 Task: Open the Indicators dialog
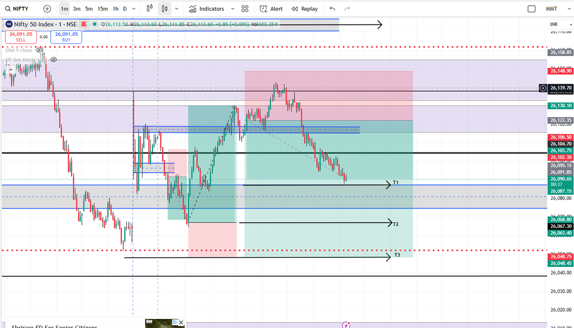[x=207, y=9]
